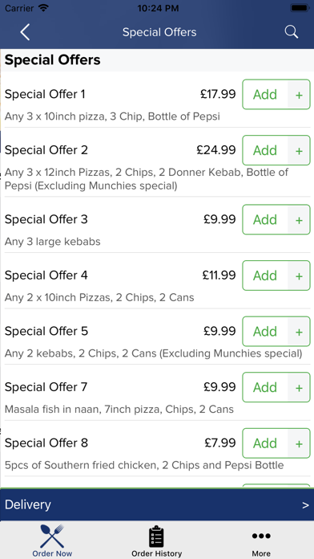Click plus stepper for Special Offer 5
The image size is (314, 559).
tap(299, 332)
